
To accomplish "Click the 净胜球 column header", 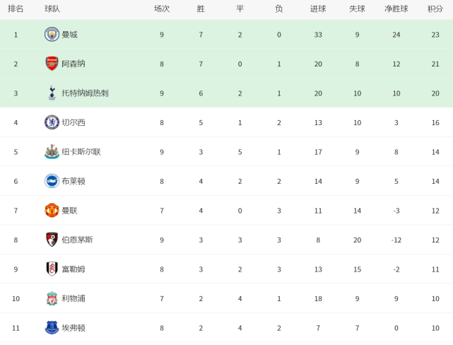I will pyautogui.click(x=396, y=9).
